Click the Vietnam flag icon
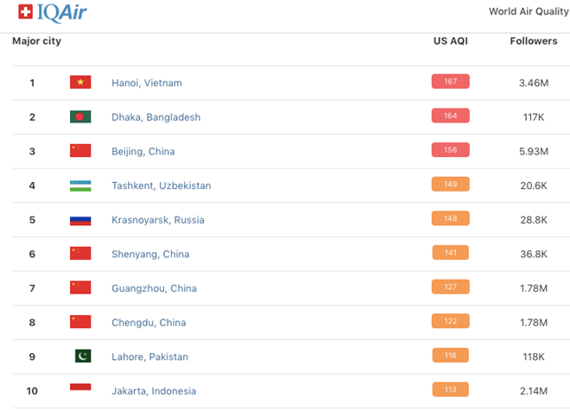 [x=80, y=83]
